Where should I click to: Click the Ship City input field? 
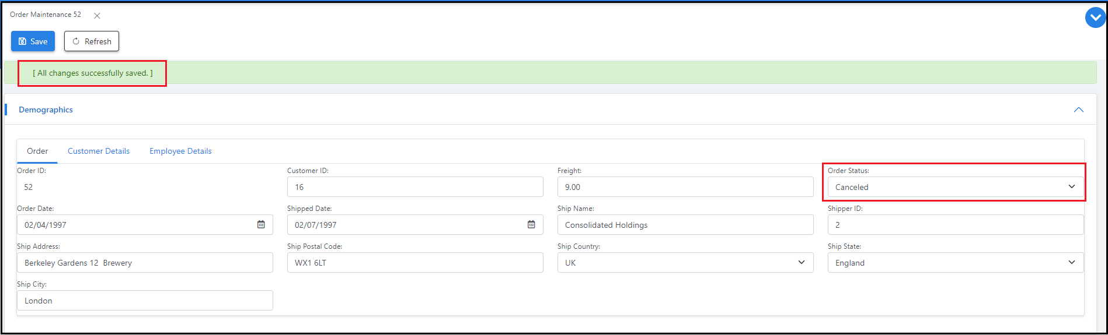144,301
